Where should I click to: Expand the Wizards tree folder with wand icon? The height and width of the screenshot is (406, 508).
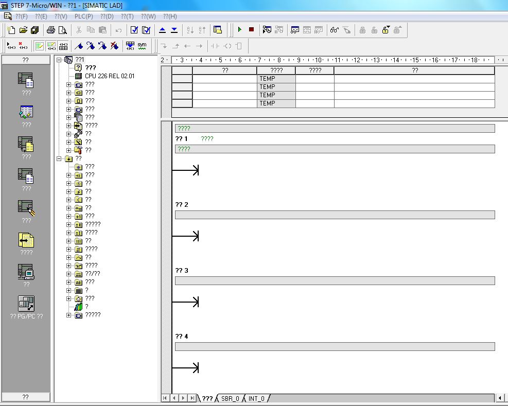[x=68, y=142]
